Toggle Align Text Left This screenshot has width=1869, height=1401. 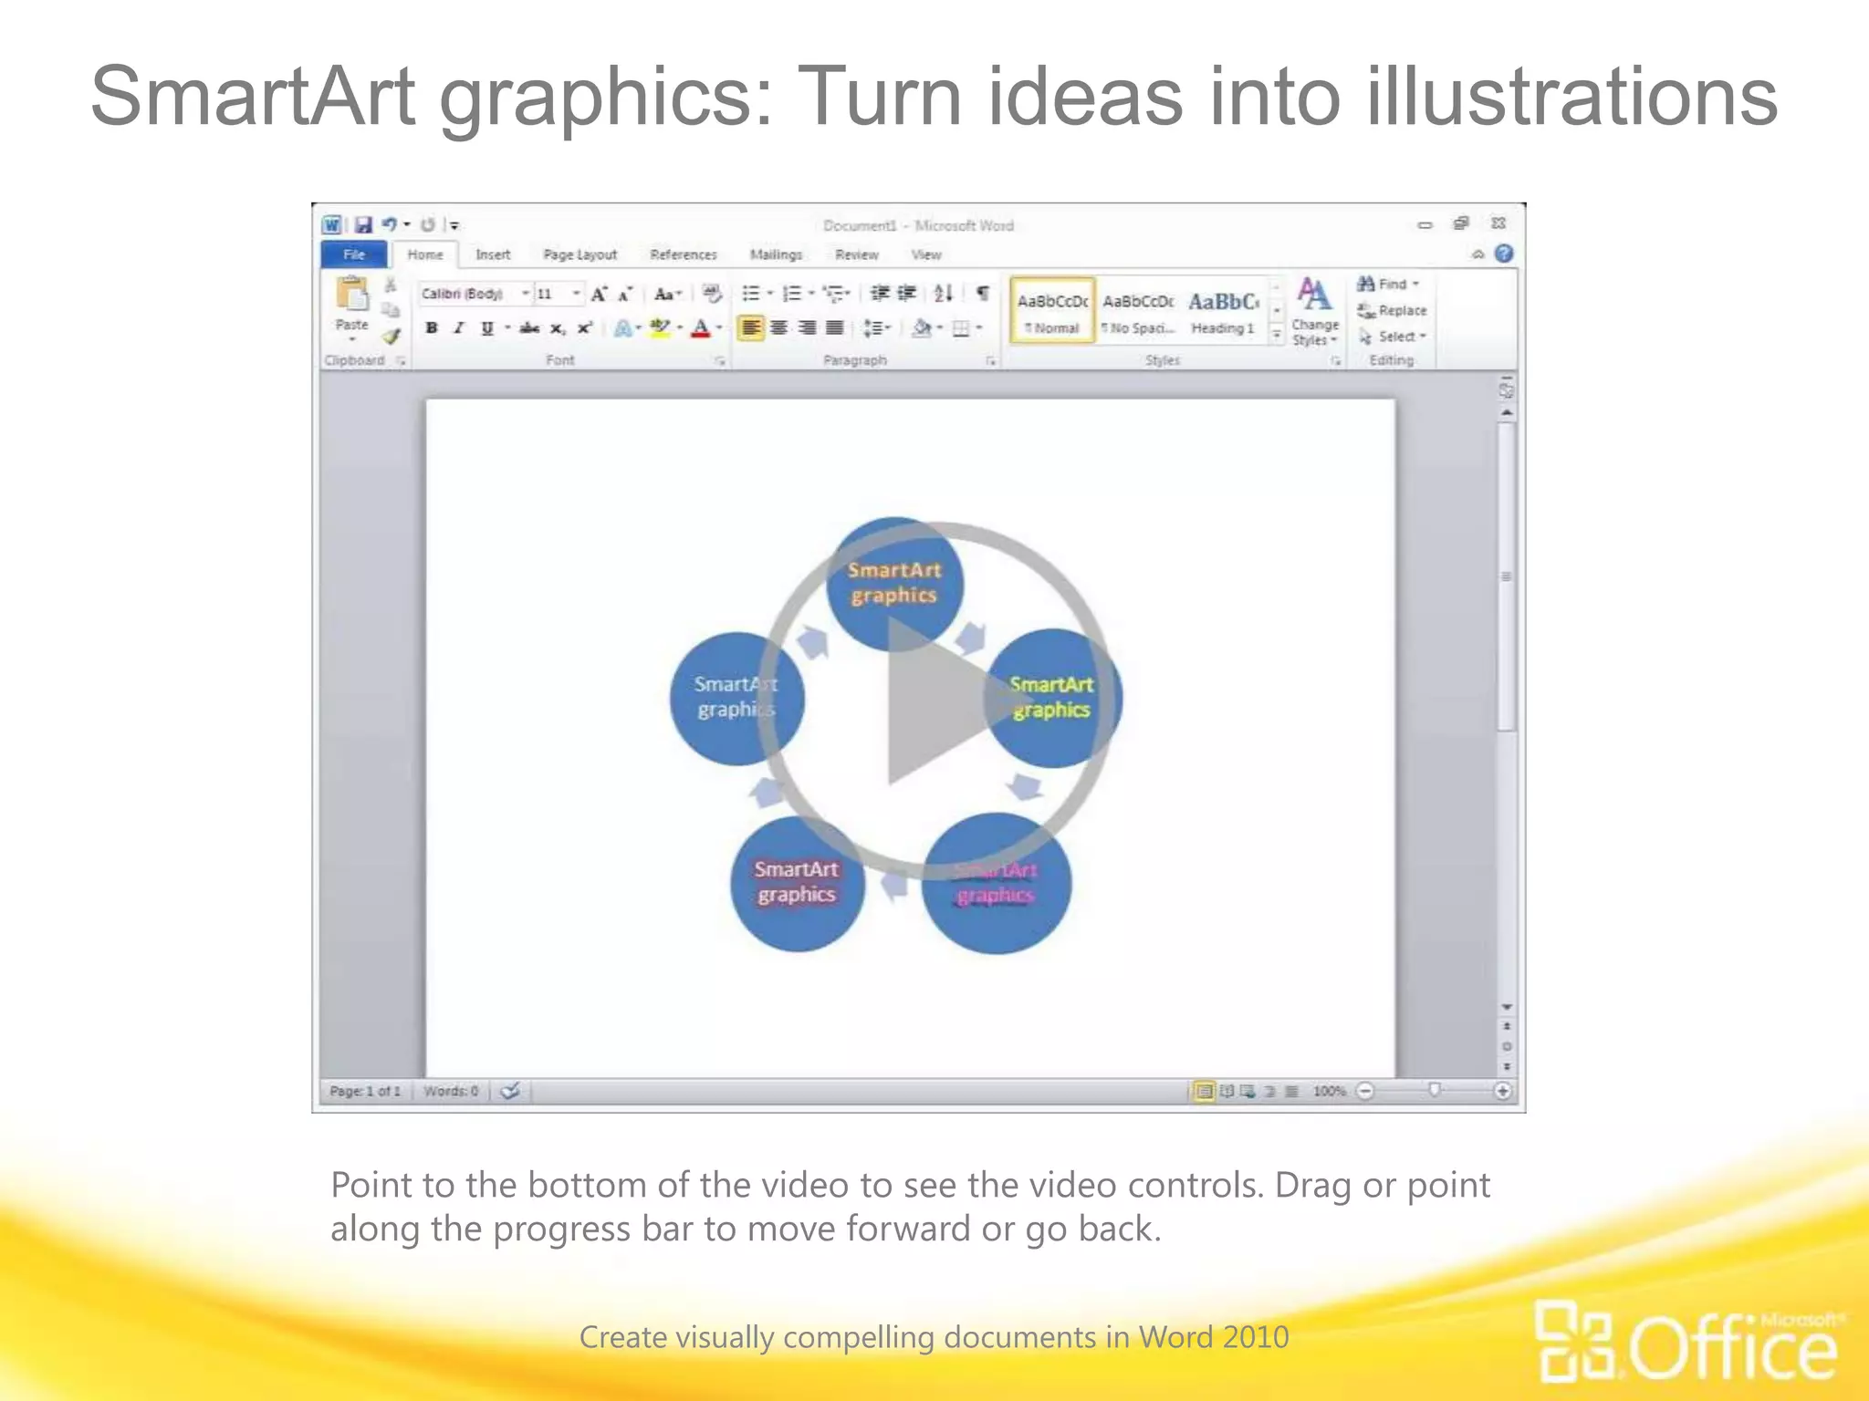tap(751, 328)
